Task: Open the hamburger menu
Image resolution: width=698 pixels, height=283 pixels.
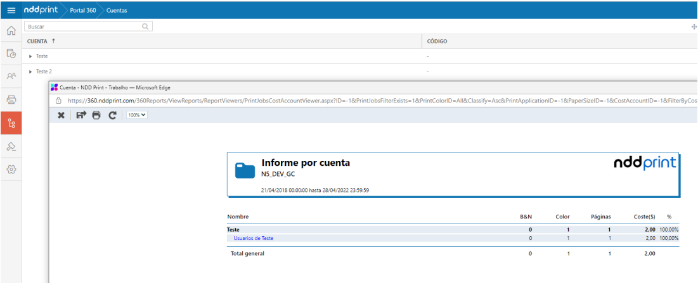Action: point(11,9)
